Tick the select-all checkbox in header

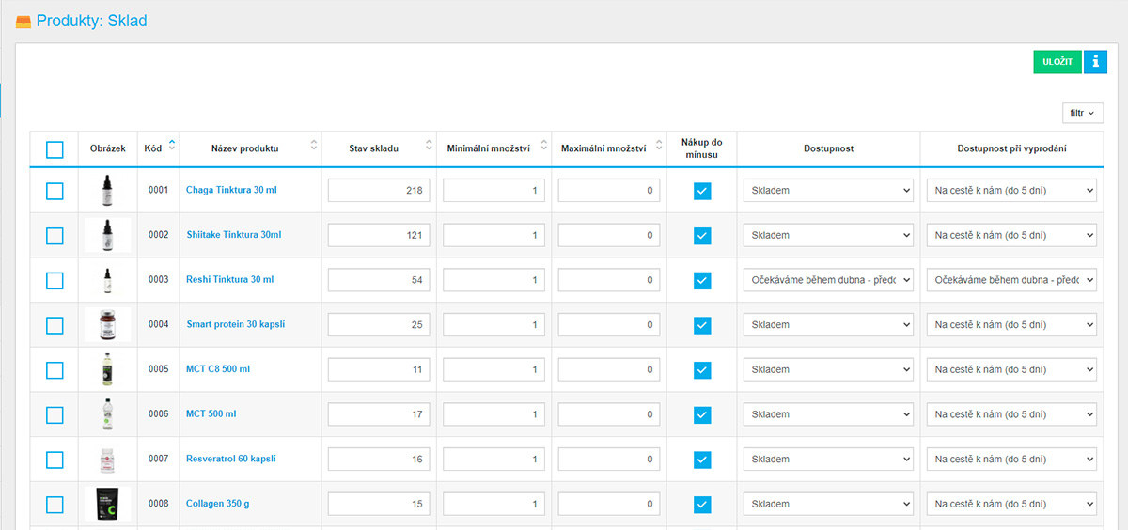pos(55,149)
